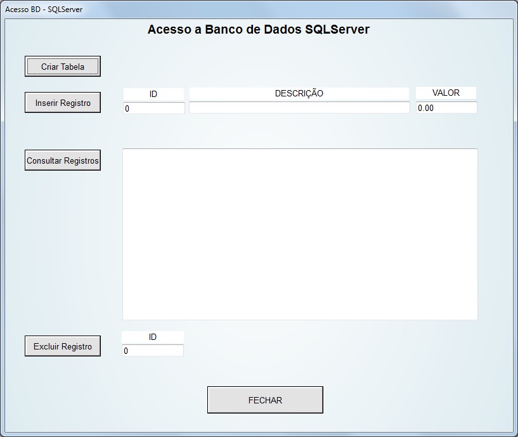Focus the delete ID field near Excluir
This screenshot has height=437, width=518.
pyautogui.click(x=153, y=350)
